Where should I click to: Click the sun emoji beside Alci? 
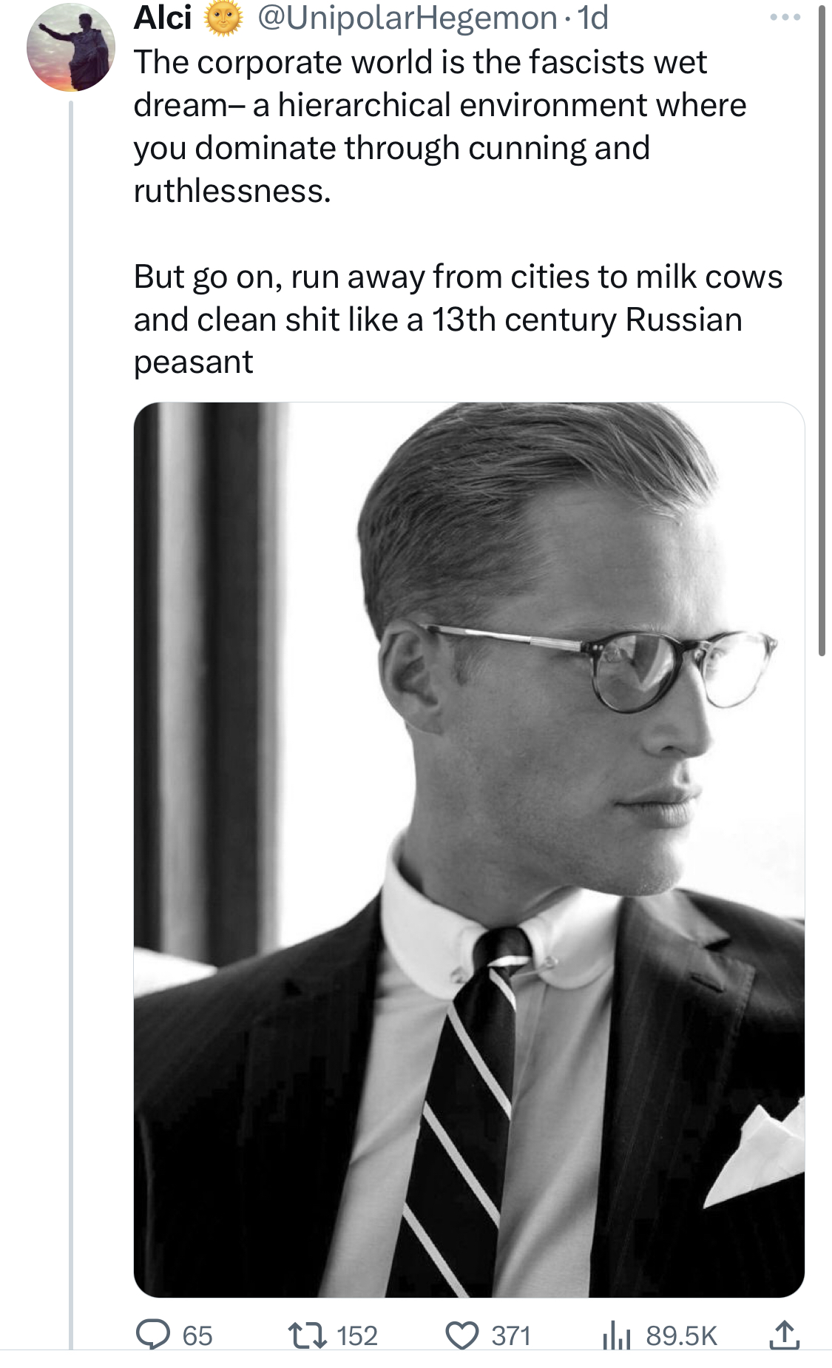click(x=223, y=18)
